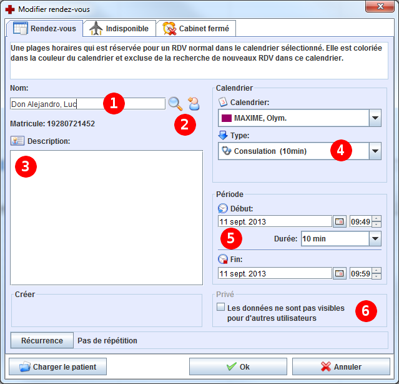Open the Cabinet fermé tab
This screenshot has width=399, height=384.
tap(196, 29)
